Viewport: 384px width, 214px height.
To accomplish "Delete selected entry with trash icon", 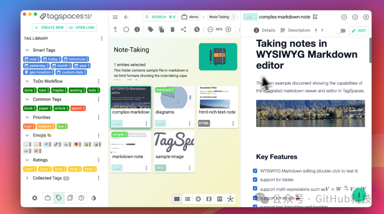I will tap(172, 29).
